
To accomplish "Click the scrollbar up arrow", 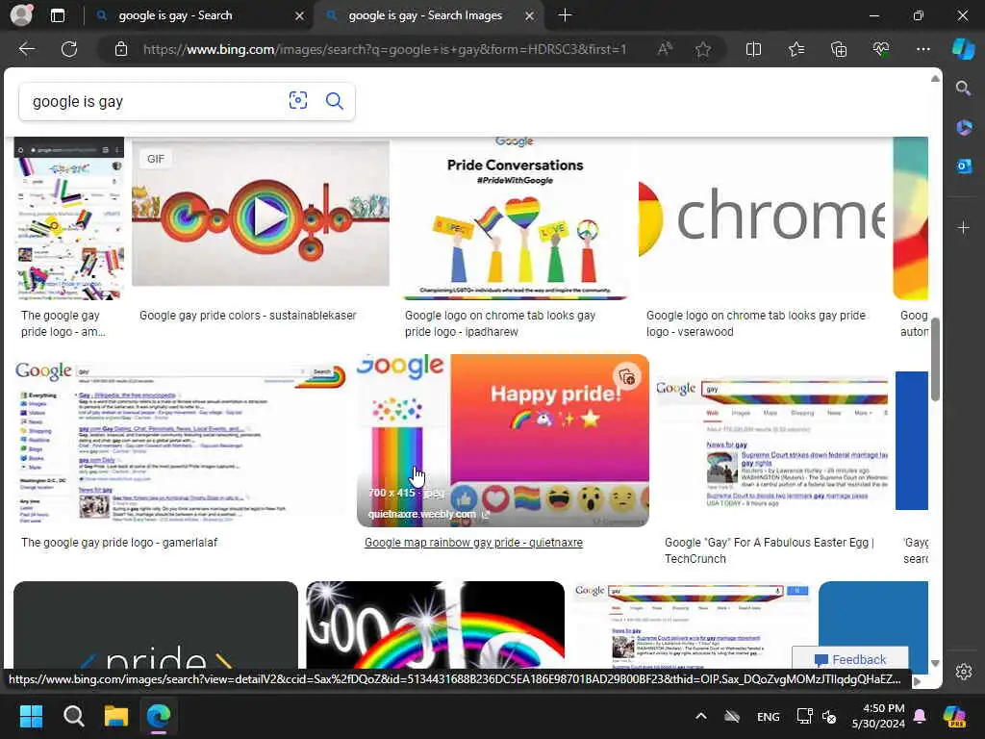I will tap(935, 79).
